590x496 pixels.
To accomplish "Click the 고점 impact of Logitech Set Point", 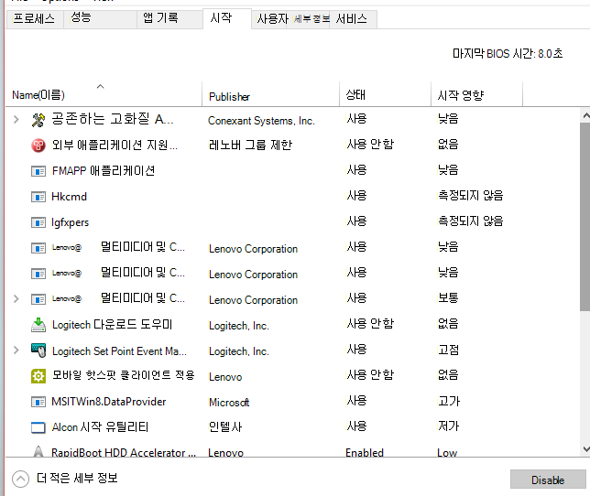I will pos(449,350).
